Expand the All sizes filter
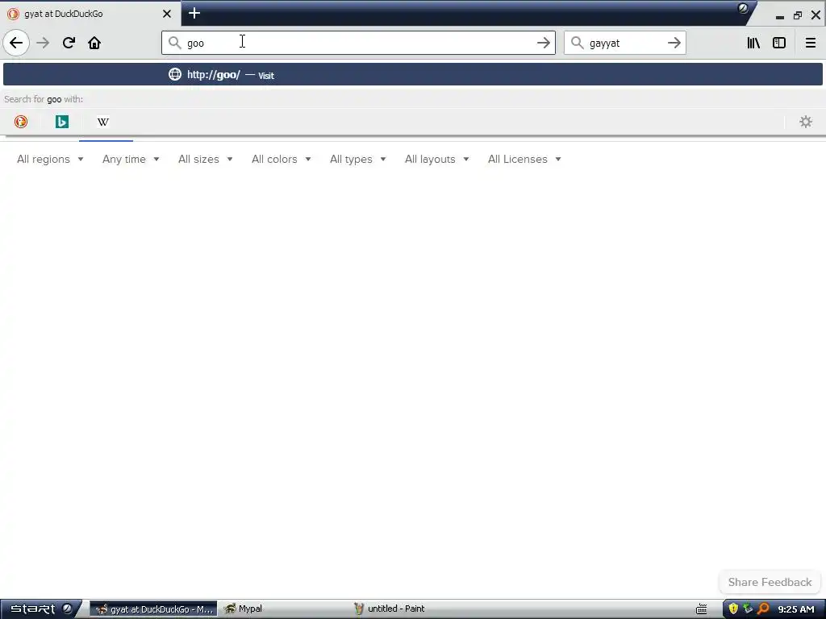Viewport: 826px width, 619px height. (x=206, y=159)
